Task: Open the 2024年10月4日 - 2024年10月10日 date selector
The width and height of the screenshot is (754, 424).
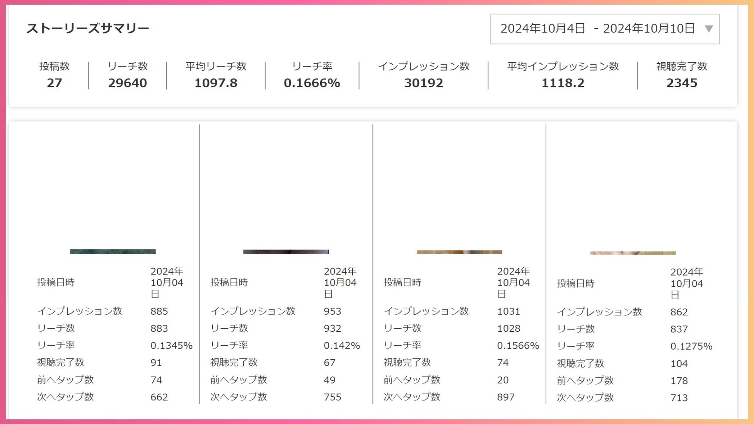Action: click(597, 29)
